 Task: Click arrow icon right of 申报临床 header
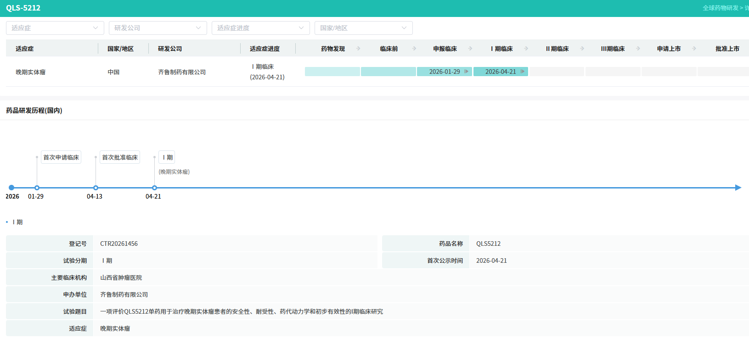470,49
